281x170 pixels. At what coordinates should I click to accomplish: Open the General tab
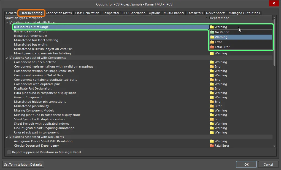pyautogui.click(x=12, y=13)
